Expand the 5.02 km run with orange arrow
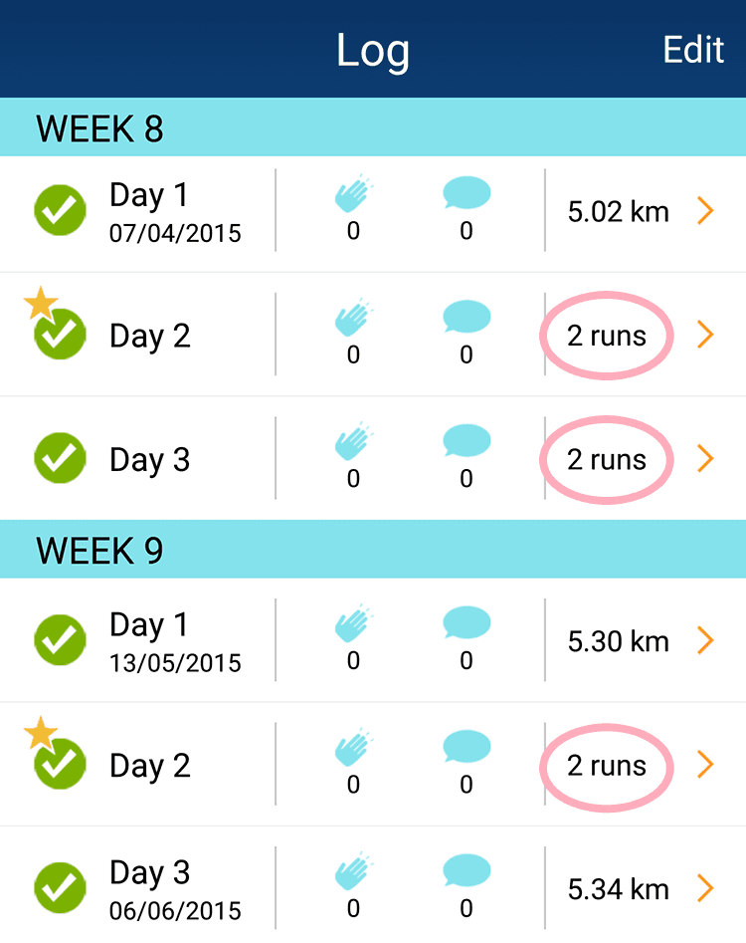 (x=705, y=211)
